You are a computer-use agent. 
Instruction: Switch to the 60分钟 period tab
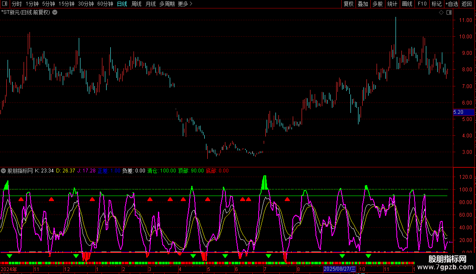pos(105,4)
